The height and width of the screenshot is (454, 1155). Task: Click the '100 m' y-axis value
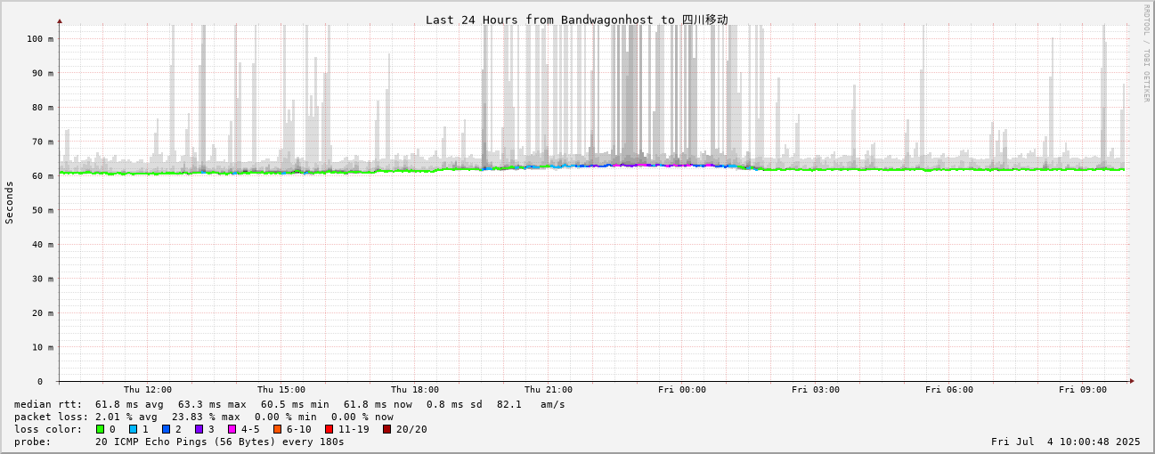tap(39, 39)
